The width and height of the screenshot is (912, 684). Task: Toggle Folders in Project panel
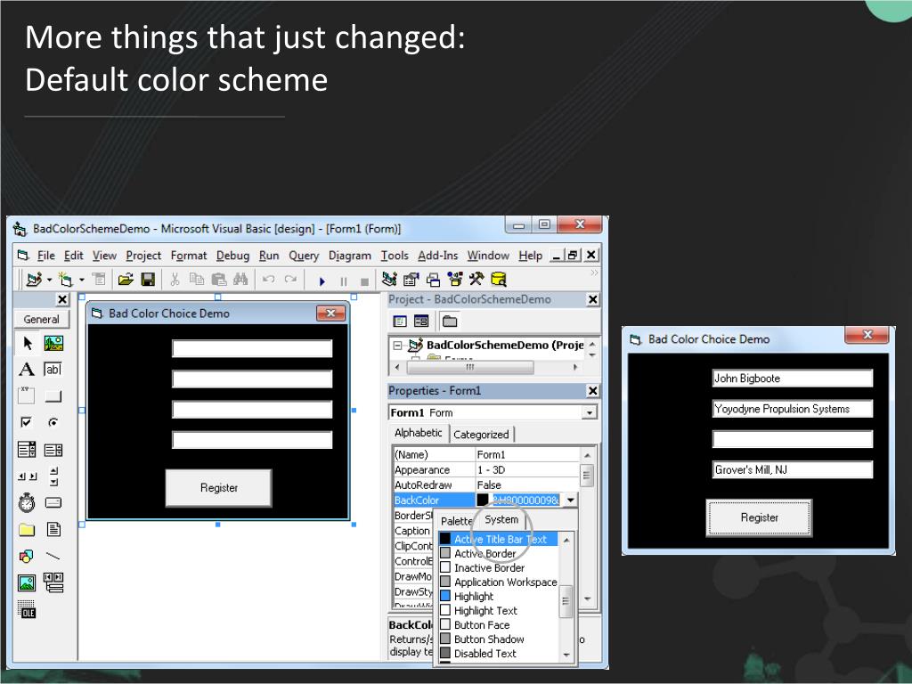click(x=450, y=321)
